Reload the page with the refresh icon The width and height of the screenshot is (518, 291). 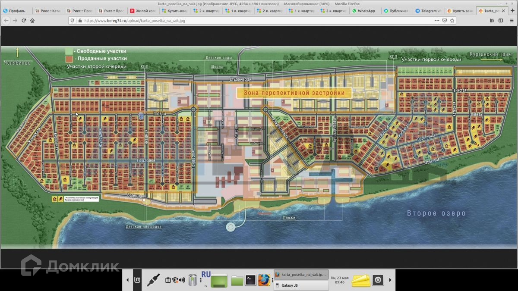[x=24, y=20]
